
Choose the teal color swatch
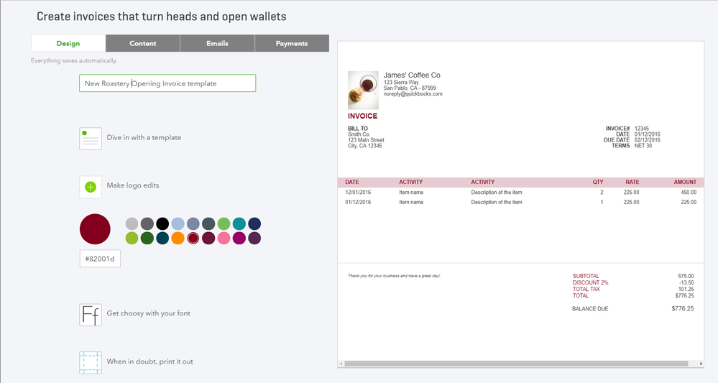[239, 224]
